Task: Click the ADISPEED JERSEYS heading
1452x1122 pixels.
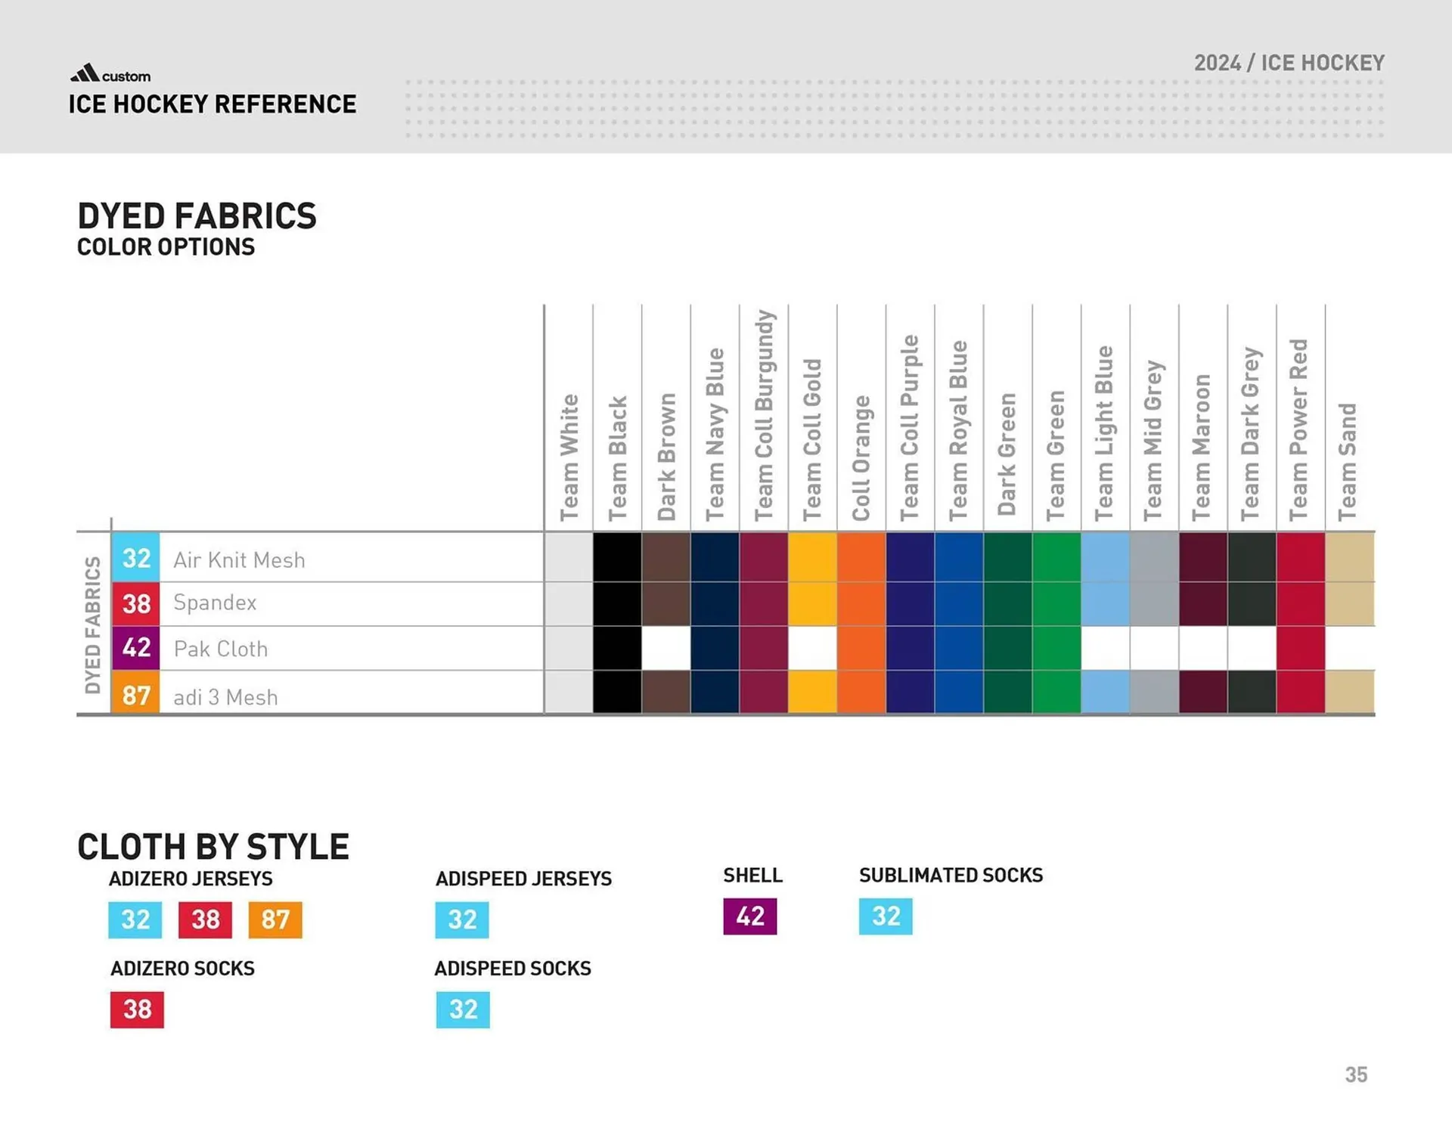Action: (x=523, y=879)
